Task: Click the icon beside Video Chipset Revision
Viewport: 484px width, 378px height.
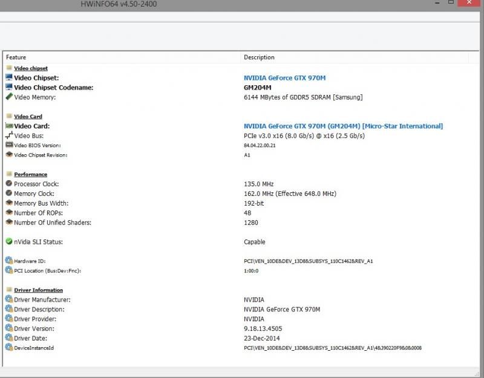Action: pyautogui.click(x=9, y=154)
